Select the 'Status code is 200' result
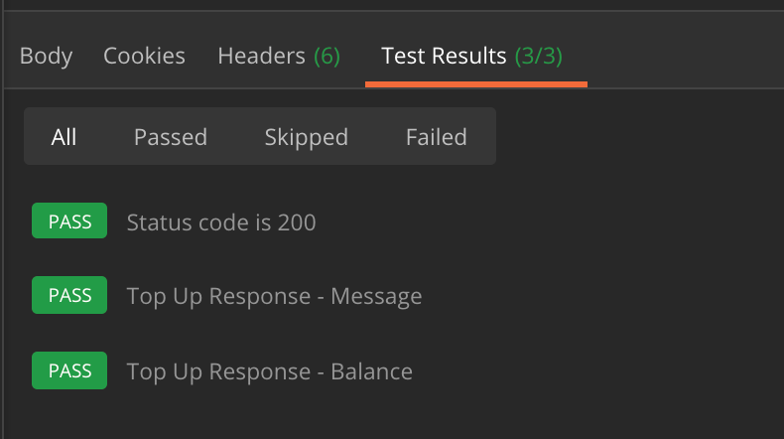 221,221
